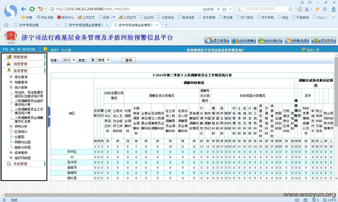The image size is (338, 202).
Task: Open the 京东商城 bookmark
Action: pos(206,17)
